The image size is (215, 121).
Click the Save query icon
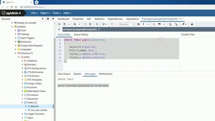pyautogui.click(x=64, y=24)
